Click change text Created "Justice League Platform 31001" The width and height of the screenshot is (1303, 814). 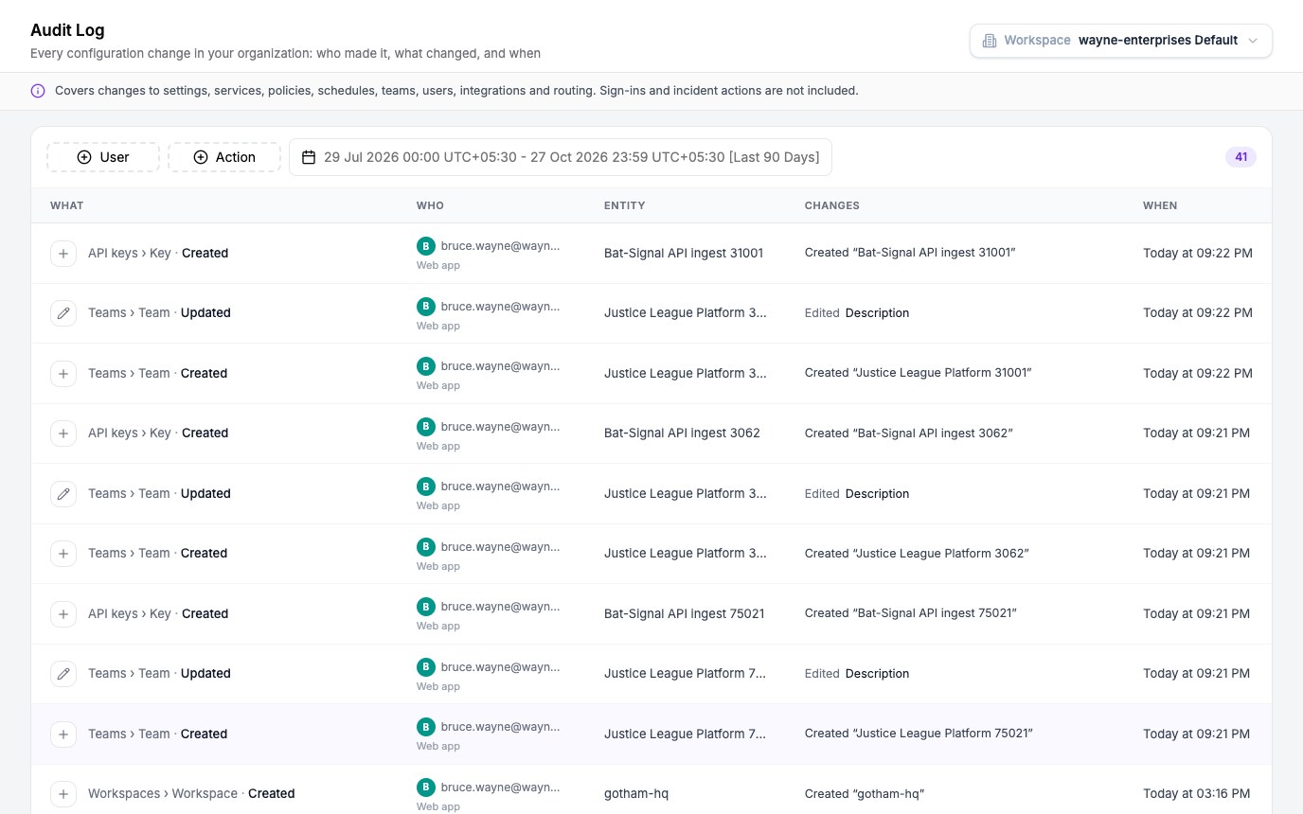pyautogui.click(x=919, y=373)
